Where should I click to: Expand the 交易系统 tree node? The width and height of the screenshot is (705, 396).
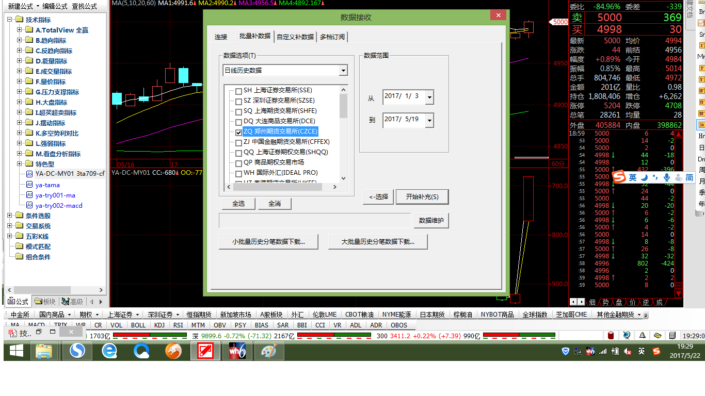pyautogui.click(x=10, y=226)
